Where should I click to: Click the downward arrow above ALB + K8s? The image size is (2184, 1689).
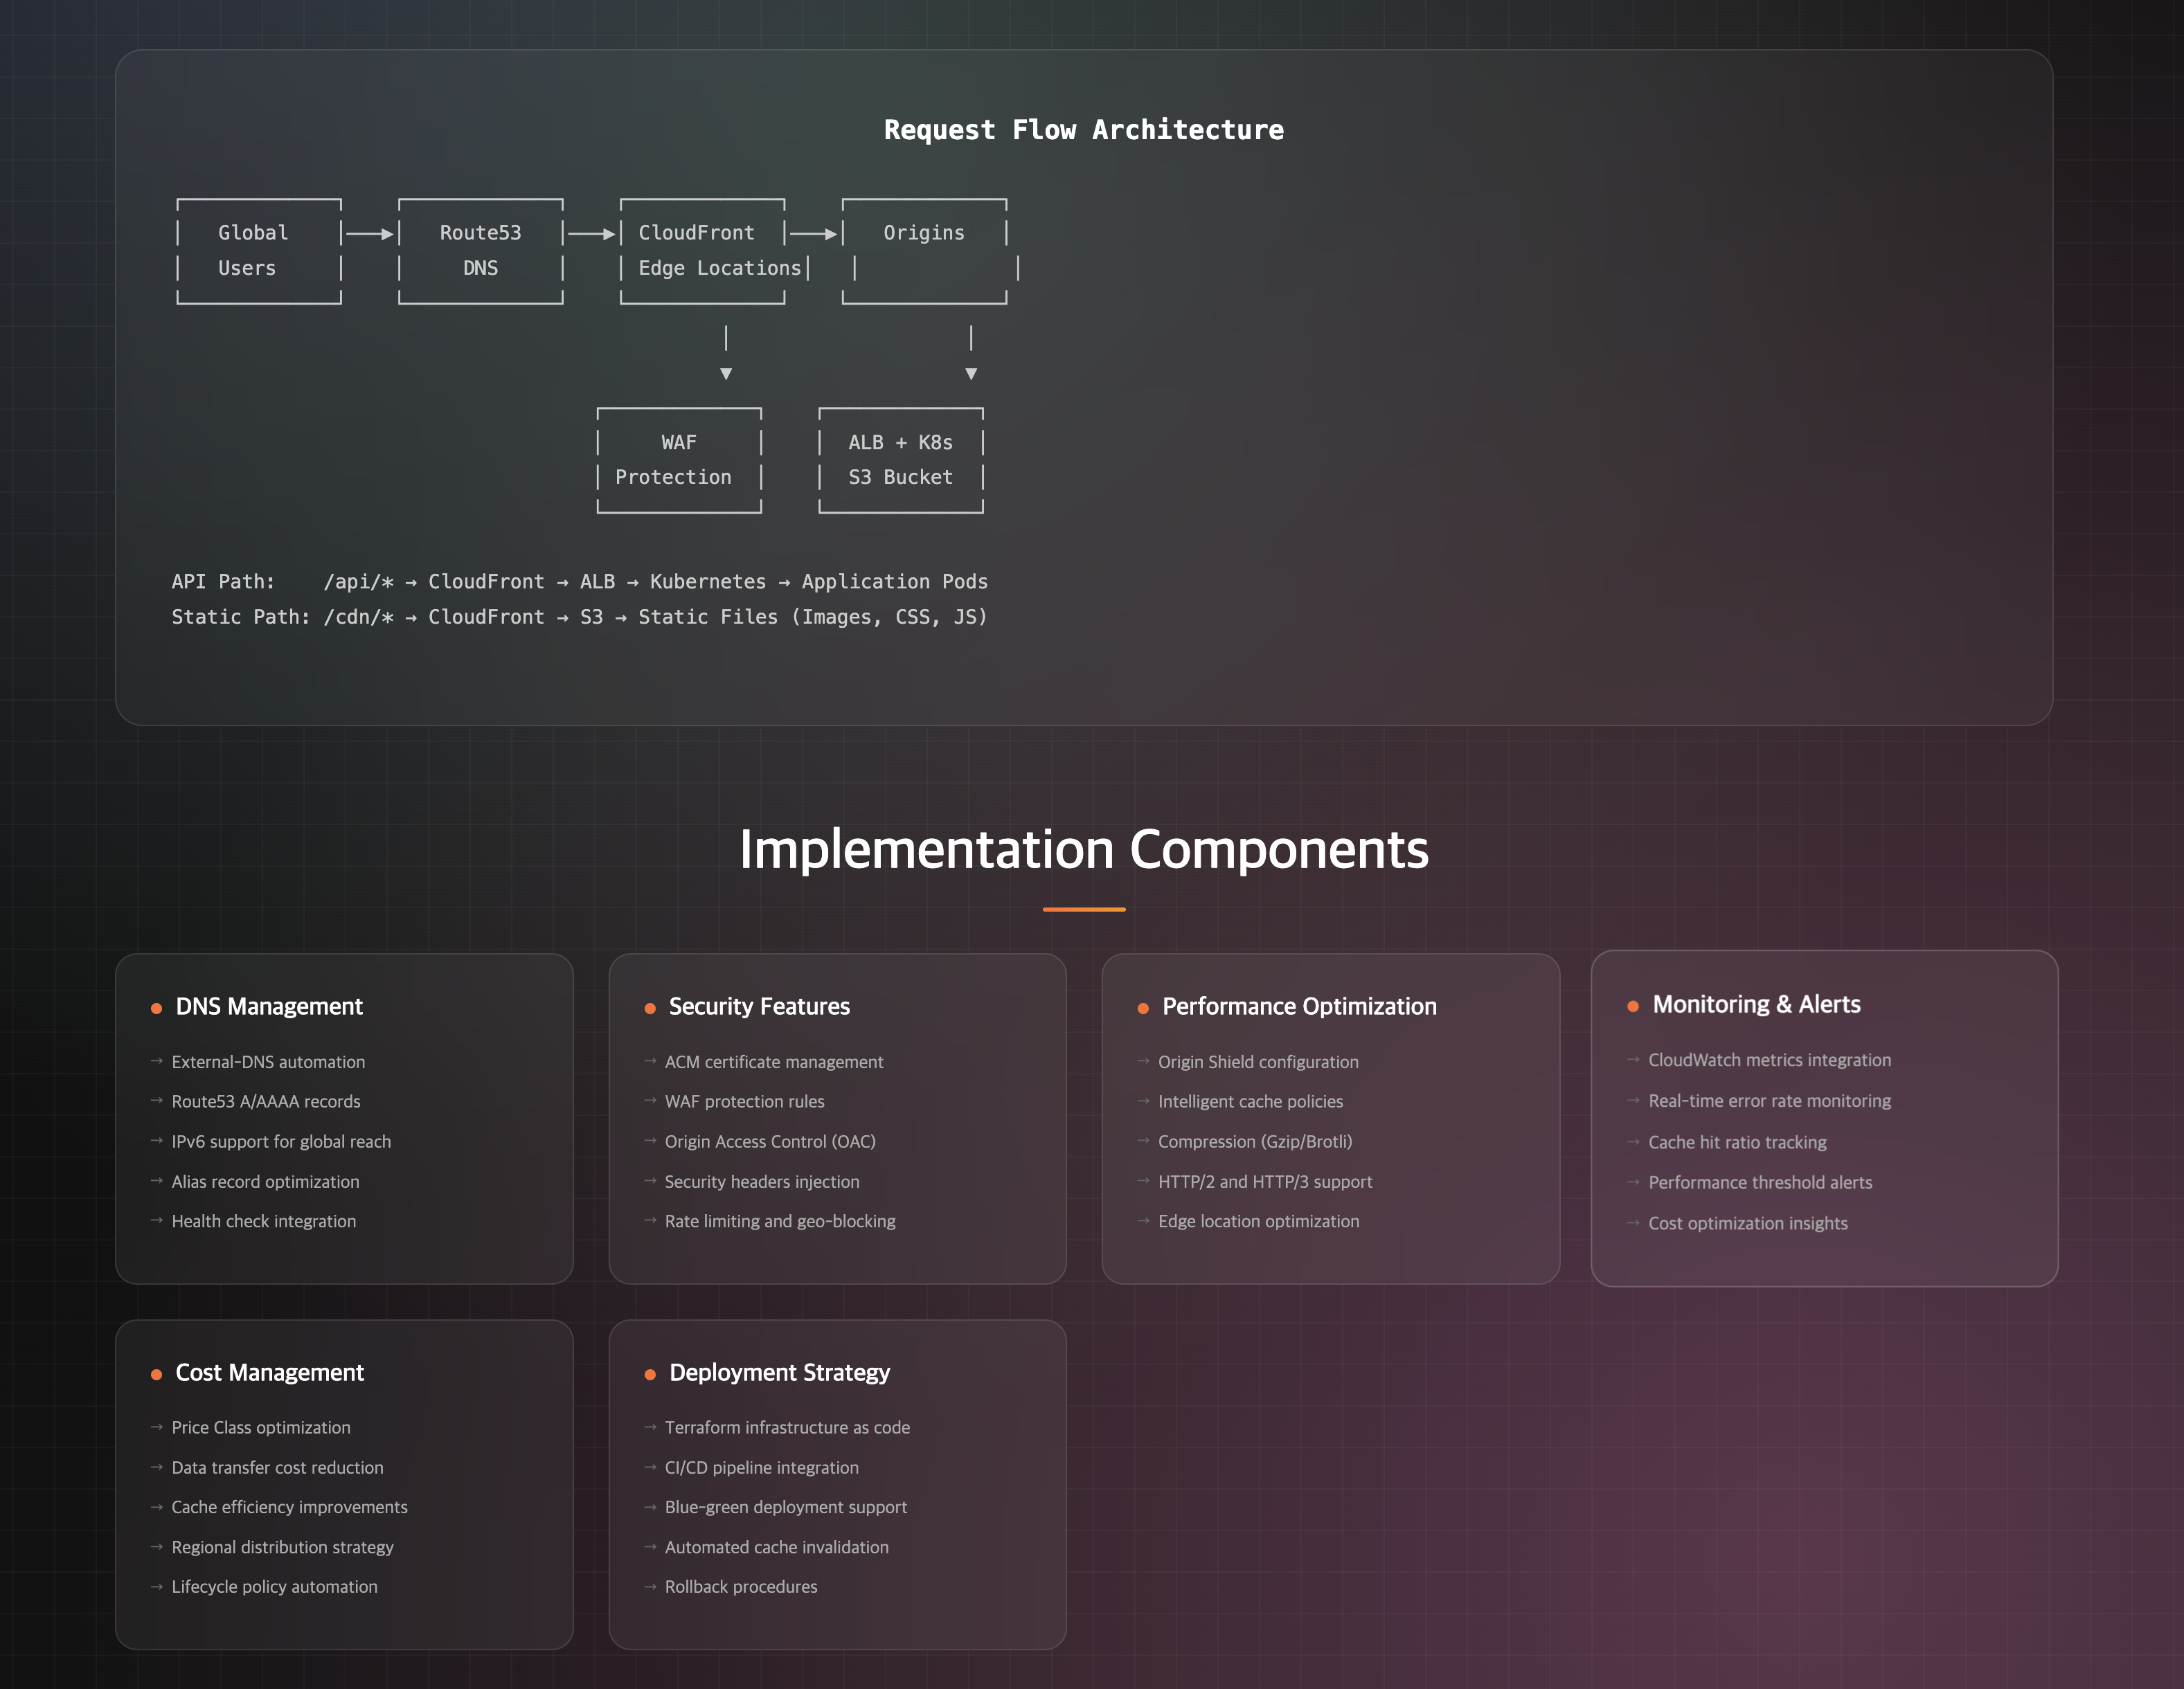tap(971, 373)
